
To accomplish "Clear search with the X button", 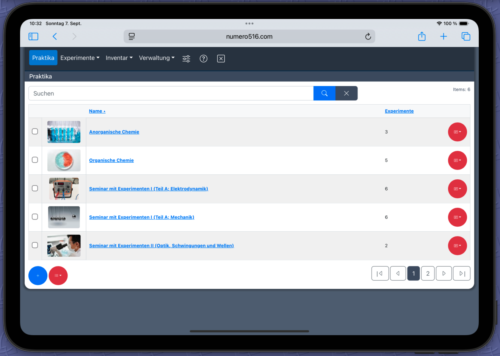I will [x=346, y=93].
